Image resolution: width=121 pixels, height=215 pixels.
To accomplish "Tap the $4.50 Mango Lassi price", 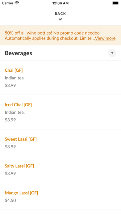I will click(x=10, y=200).
